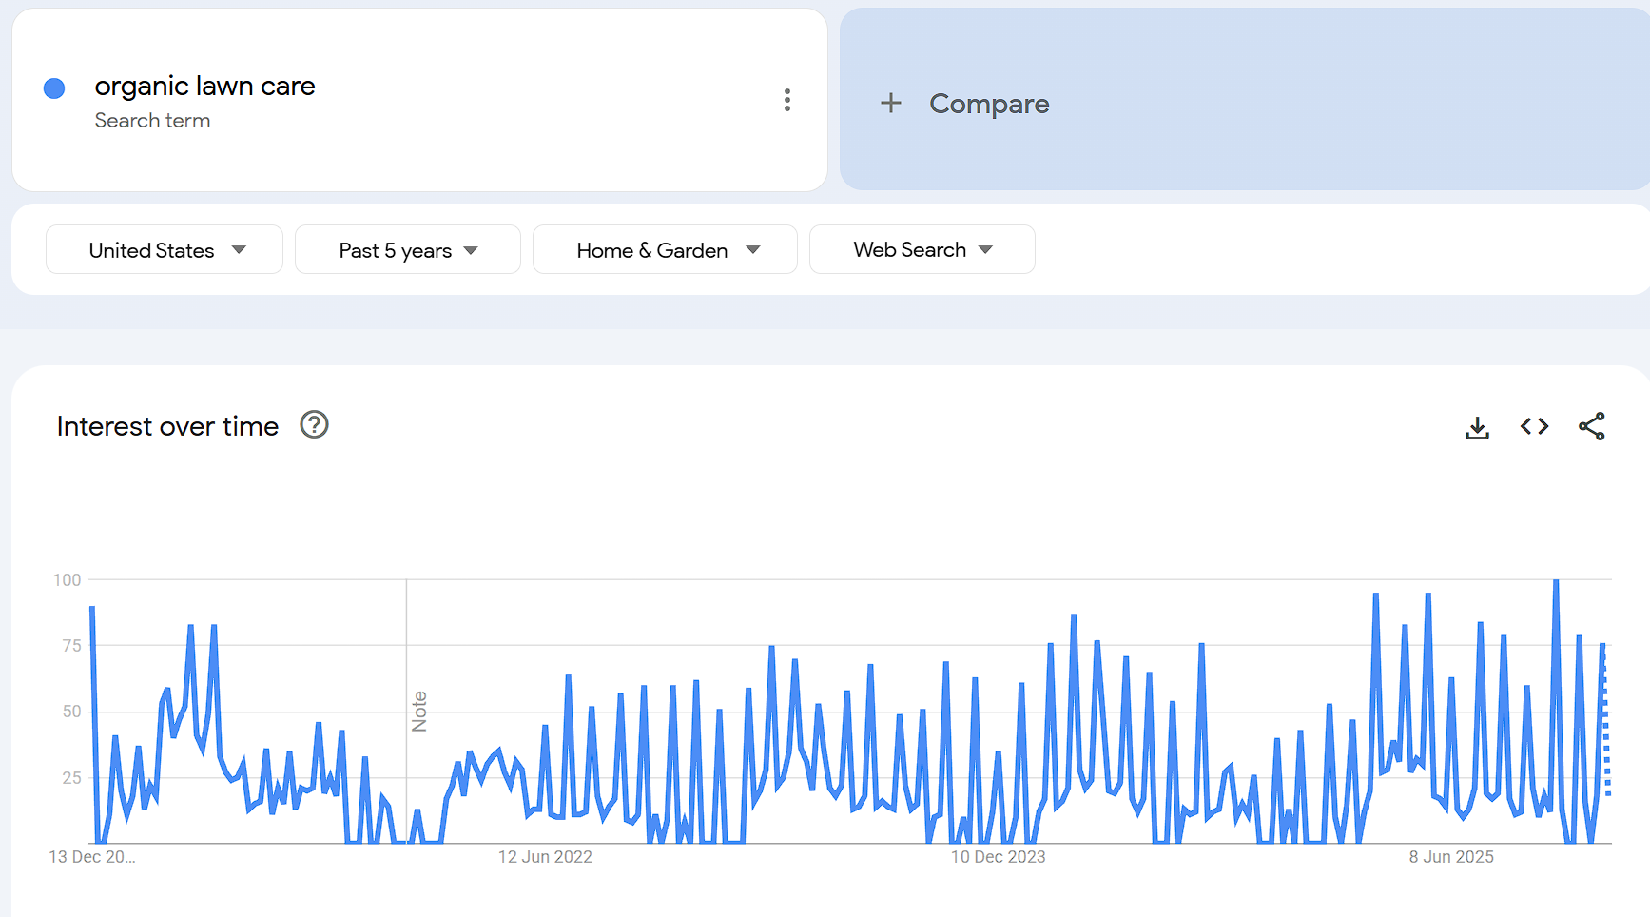
Task: Open the Web Search type dropdown
Action: (922, 249)
